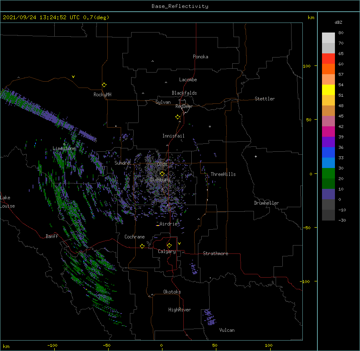This screenshot has height=351, width=360.
Task: Click the orange 60-57 dBZ legend swatch
Action: tap(328, 69)
